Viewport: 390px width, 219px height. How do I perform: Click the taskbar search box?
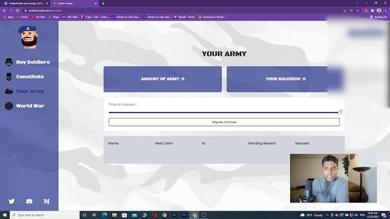coord(44,215)
